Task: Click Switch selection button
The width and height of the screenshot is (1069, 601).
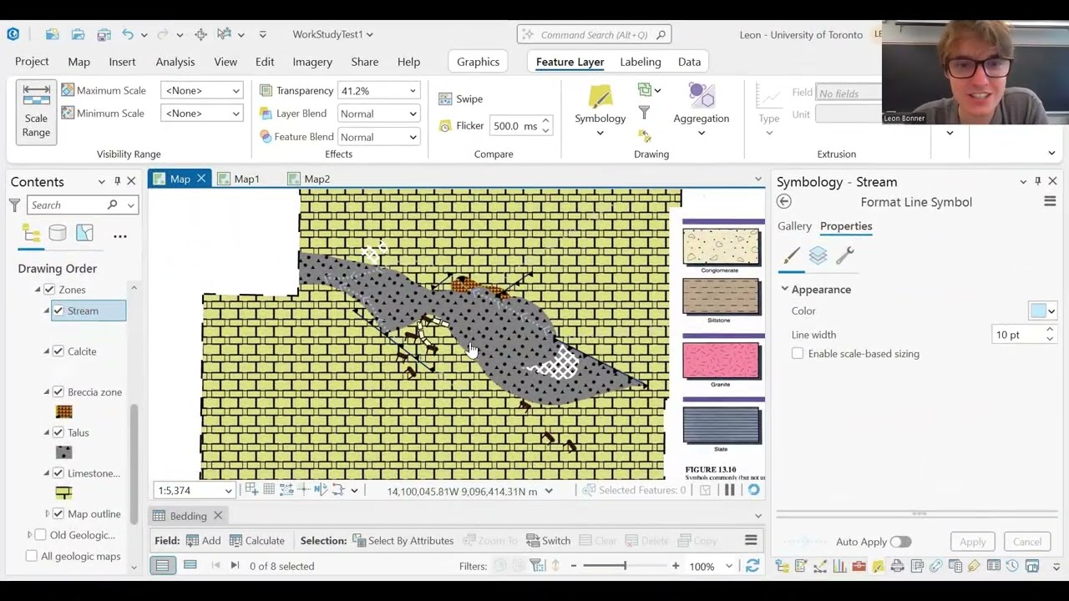Action: tap(548, 541)
